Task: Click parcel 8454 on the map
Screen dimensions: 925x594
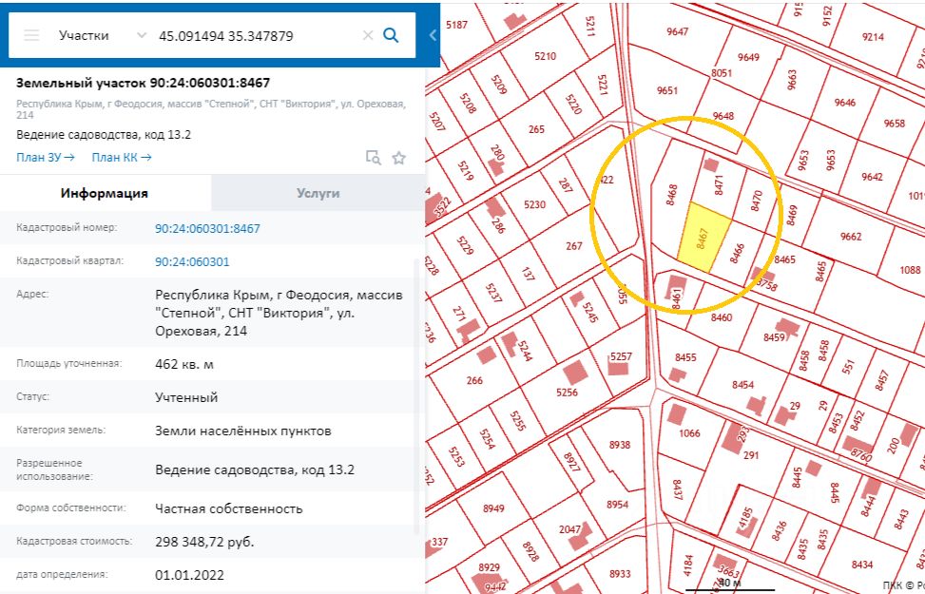Action: 742,385
